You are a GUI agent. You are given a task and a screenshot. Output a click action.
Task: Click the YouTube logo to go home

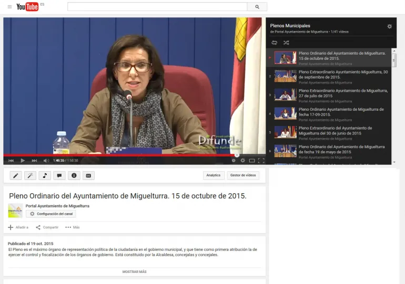coord(27,7)
